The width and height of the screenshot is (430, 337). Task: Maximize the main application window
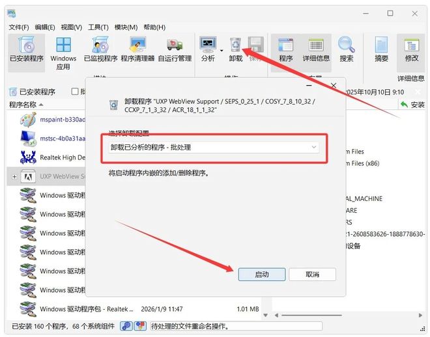[x=390, y=13]
